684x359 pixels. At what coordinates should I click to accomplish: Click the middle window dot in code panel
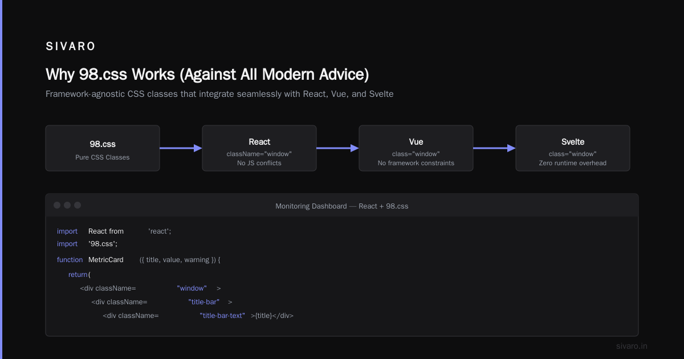point(67,205)
